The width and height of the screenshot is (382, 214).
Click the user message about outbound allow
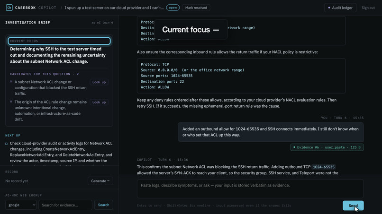[x=271, y=132]
